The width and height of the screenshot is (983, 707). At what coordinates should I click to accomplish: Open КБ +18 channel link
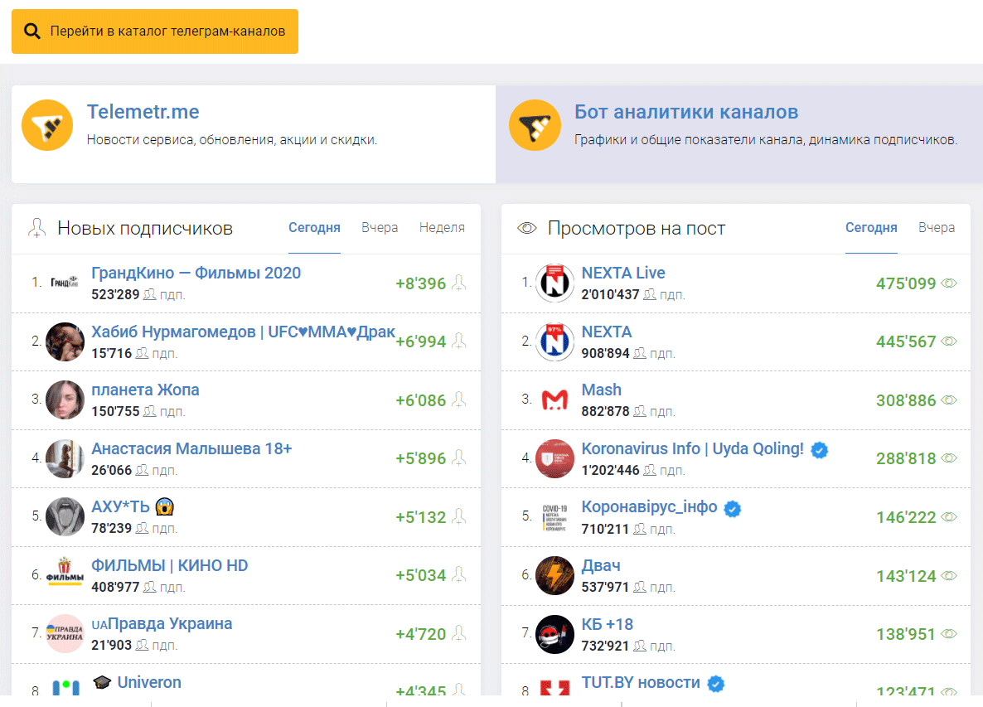click(607, 624)
